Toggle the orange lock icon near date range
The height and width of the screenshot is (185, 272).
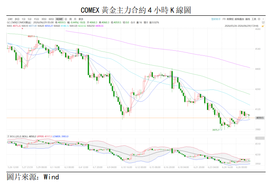pos(263,26)
